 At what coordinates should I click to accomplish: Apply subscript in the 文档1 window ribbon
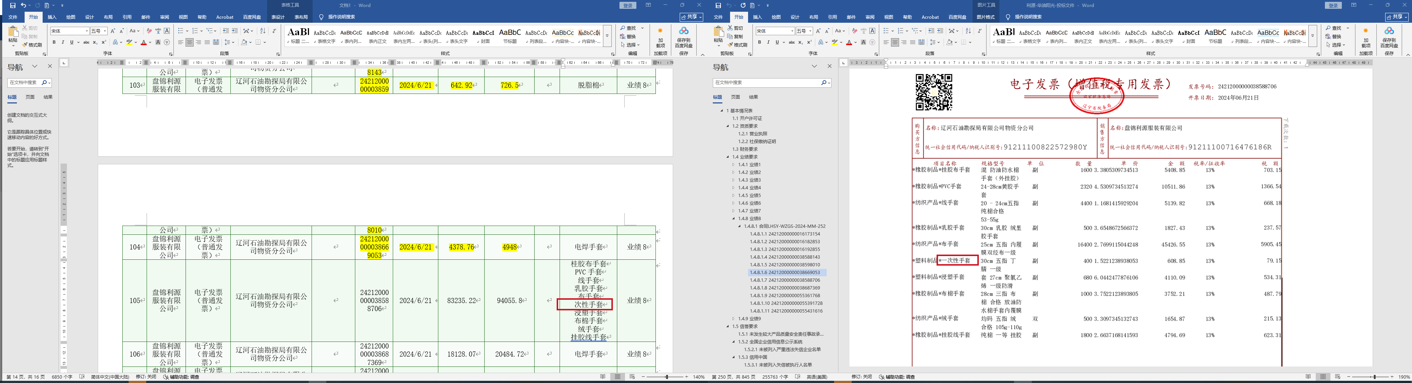point(95,42)
